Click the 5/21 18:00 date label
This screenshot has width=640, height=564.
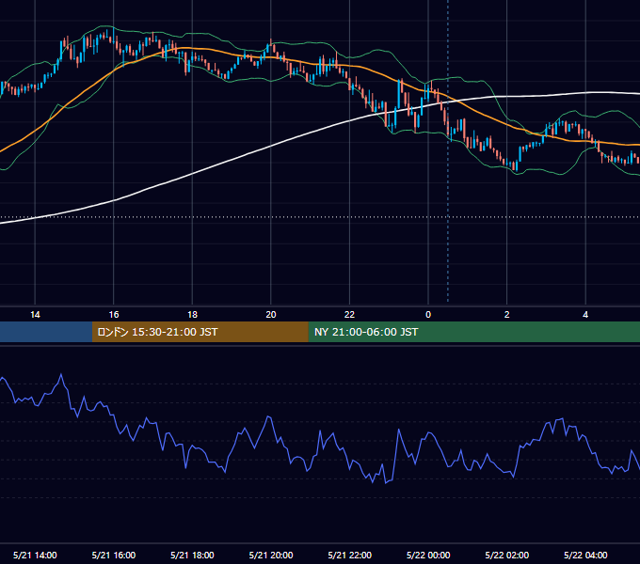(x=192, y=555)
